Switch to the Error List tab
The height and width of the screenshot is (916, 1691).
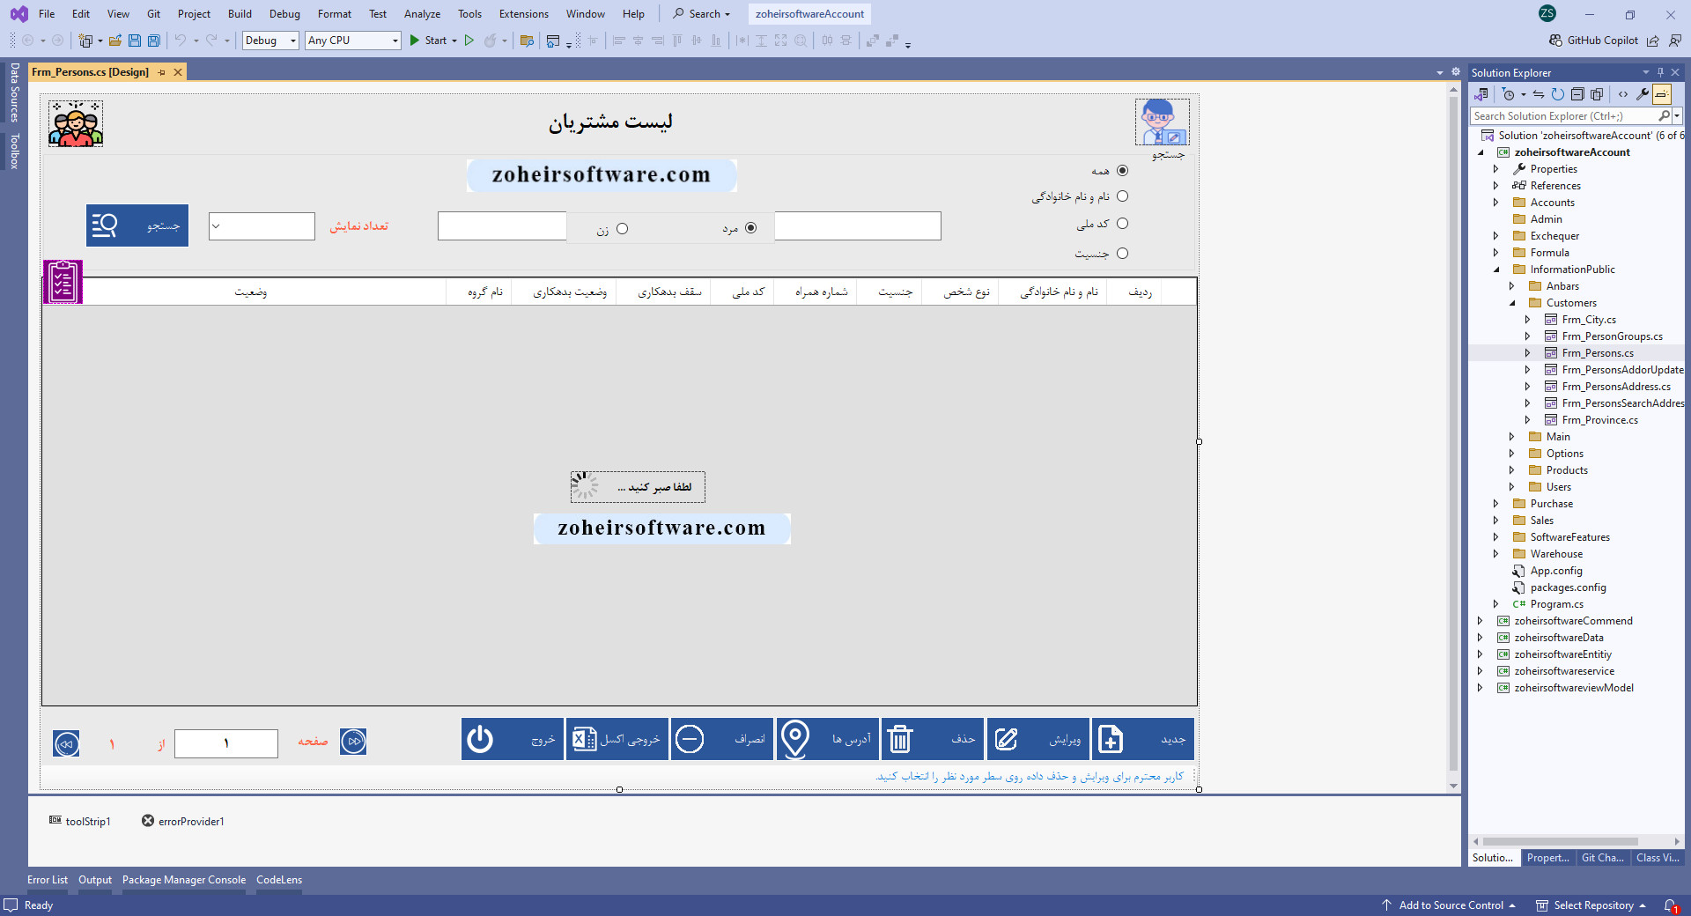(48, 880)
